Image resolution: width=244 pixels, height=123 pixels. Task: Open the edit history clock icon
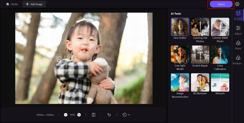(x=125, y=115)
